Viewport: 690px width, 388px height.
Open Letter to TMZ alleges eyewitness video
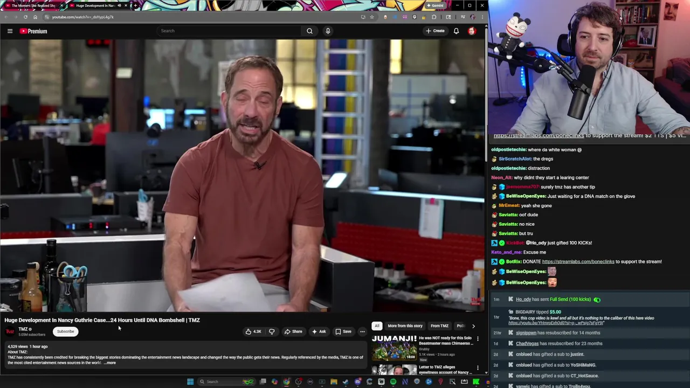point(445,370)
